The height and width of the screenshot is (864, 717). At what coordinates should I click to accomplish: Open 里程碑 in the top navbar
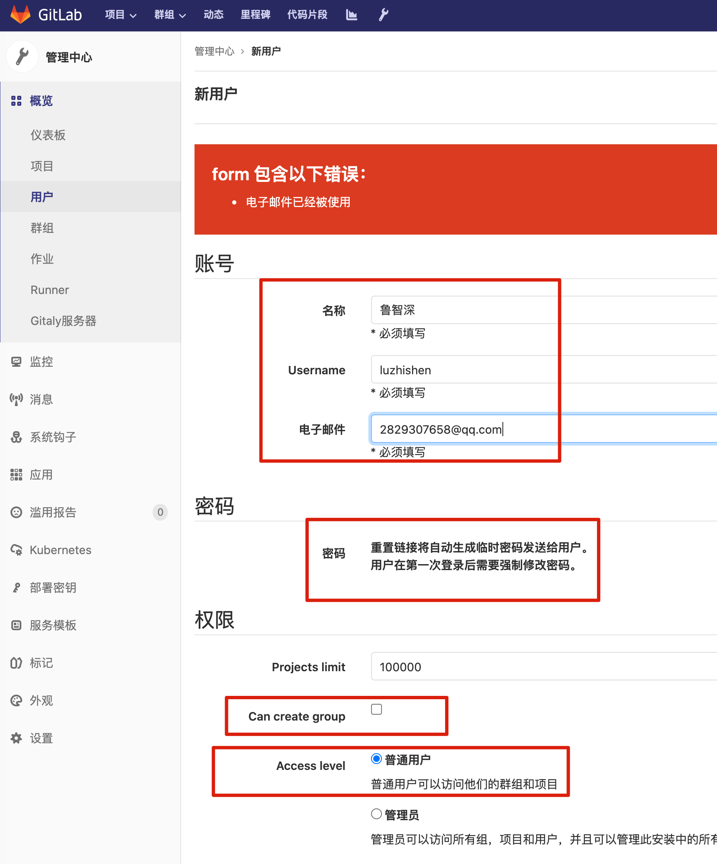click(256, 15)
